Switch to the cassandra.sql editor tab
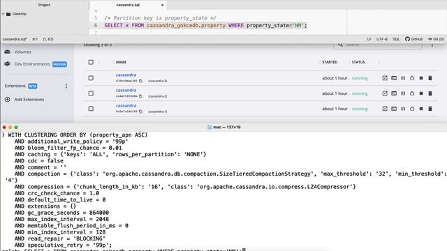447x251 pixels. [x=128, y=5]
